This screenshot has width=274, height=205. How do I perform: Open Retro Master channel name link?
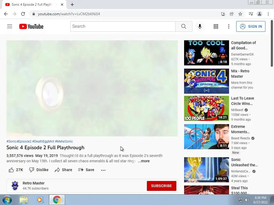tap(33, 183)
